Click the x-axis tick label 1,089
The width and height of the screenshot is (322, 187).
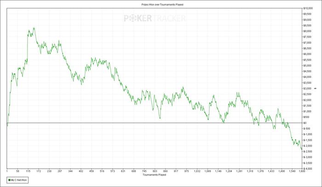[x=207, y=171]
